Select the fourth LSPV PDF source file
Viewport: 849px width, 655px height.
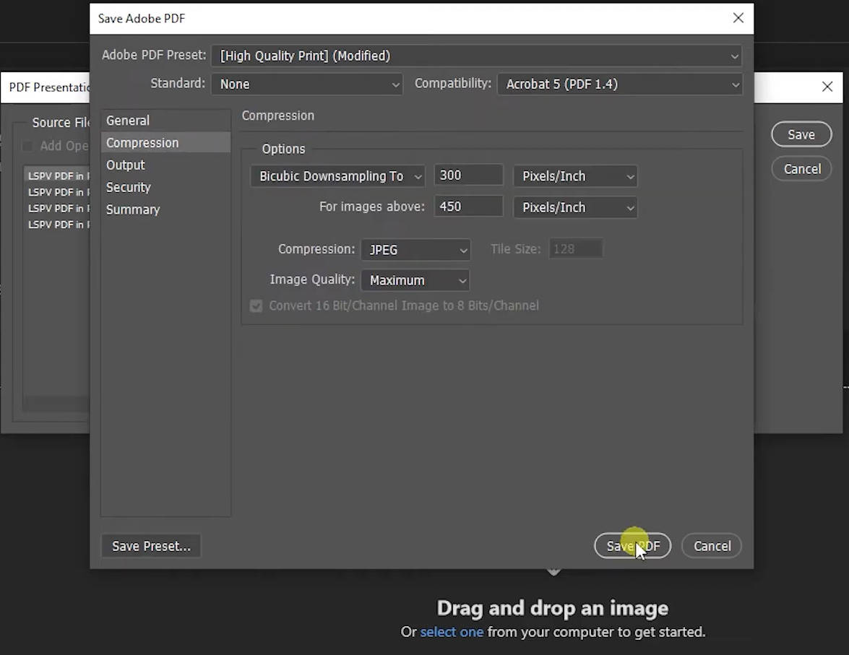pyautogui.click(x=57, y=225)
